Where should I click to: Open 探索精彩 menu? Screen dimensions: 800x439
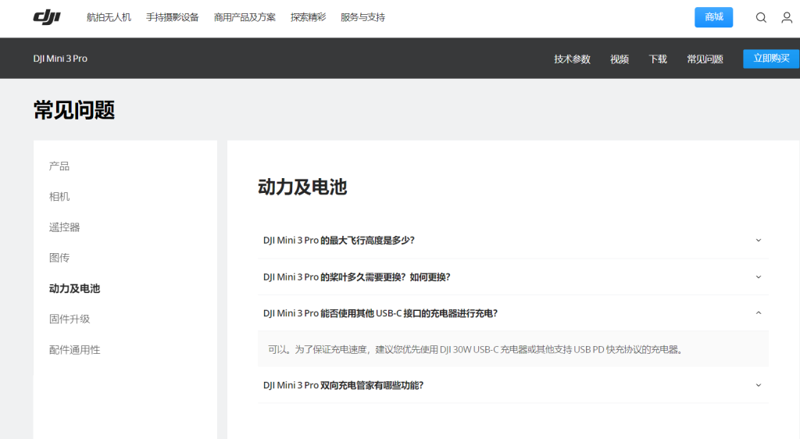[308, 17]
